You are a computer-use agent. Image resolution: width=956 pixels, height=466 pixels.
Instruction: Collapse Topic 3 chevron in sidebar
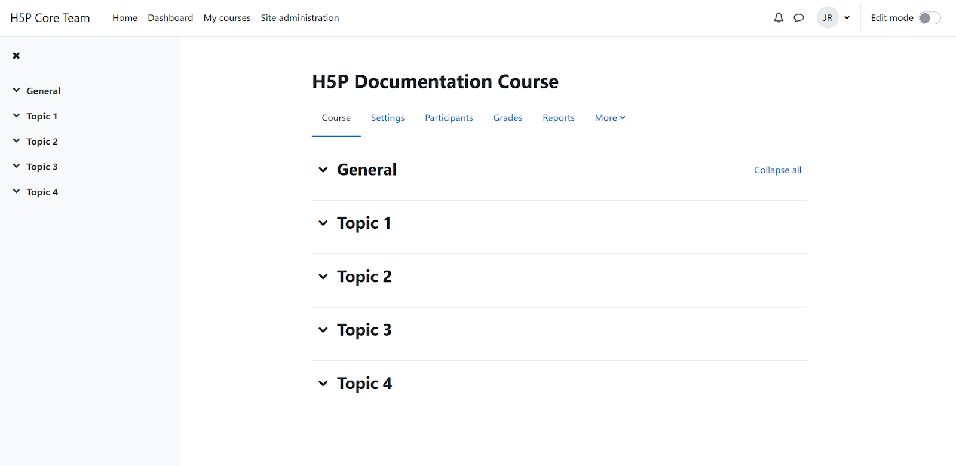click(x=16, y=166)
